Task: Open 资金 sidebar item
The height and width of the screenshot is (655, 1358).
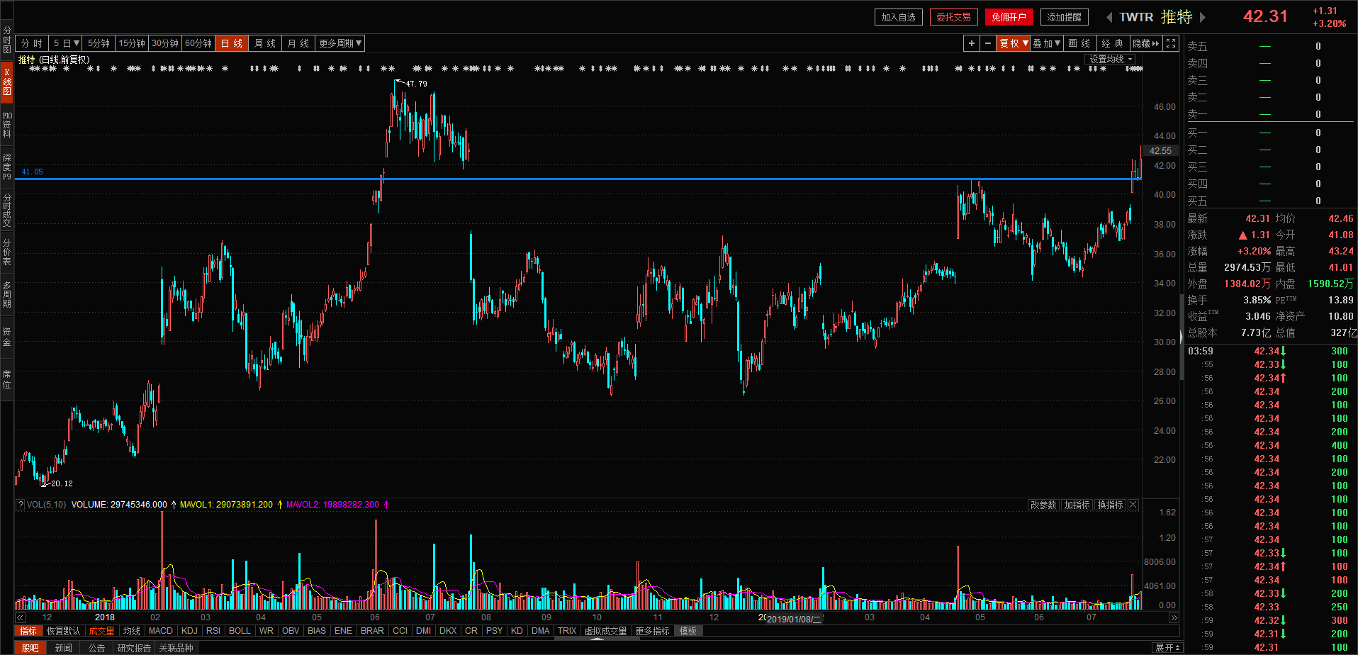Action: 6,337
